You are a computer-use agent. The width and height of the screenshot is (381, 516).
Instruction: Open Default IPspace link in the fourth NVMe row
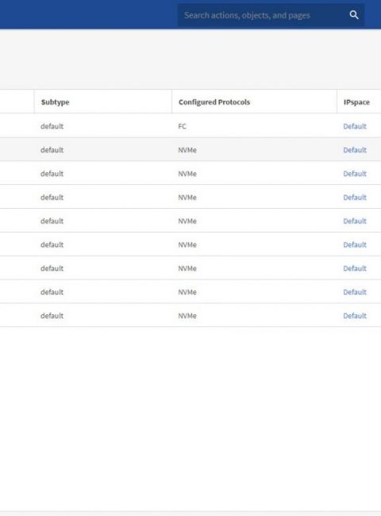[355, 221]
